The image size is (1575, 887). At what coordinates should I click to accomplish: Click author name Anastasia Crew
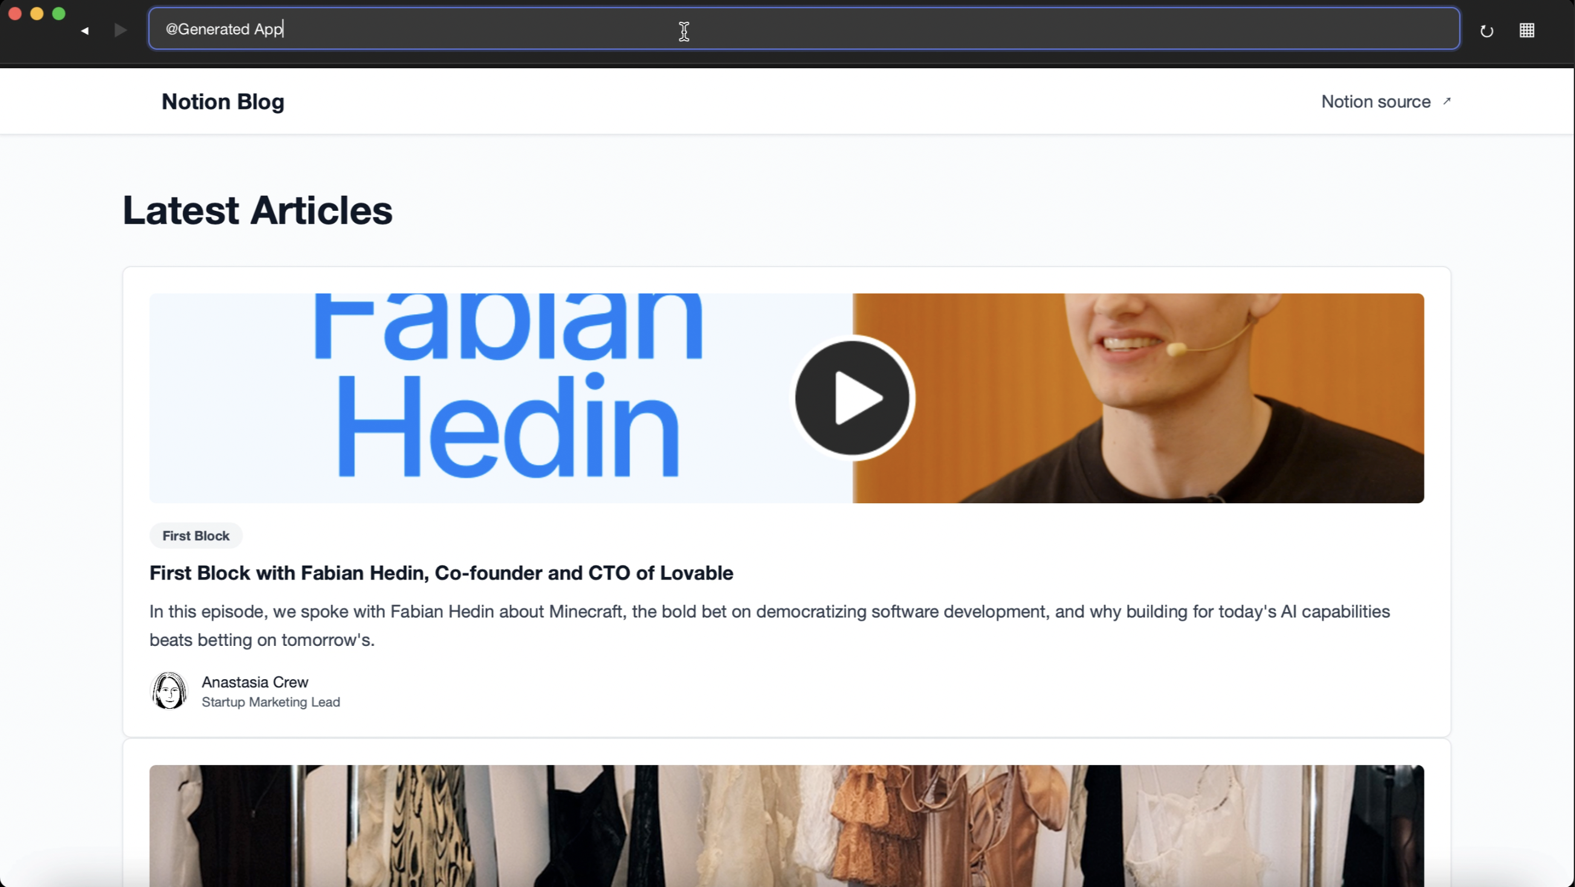(x=255, y=682)
